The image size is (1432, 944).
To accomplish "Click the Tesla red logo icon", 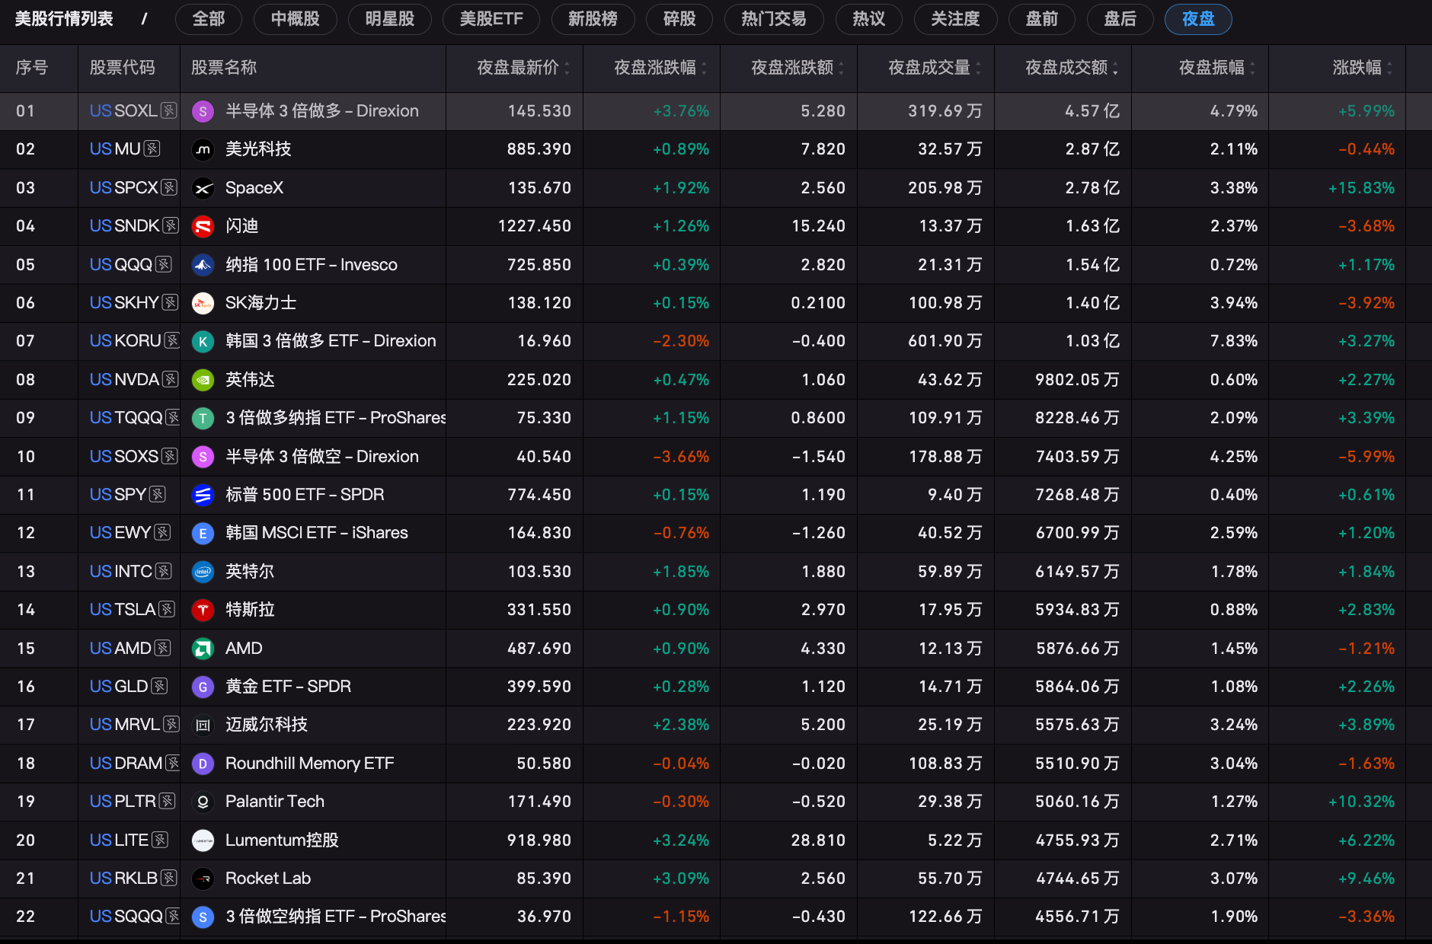I will coord(203,610).
